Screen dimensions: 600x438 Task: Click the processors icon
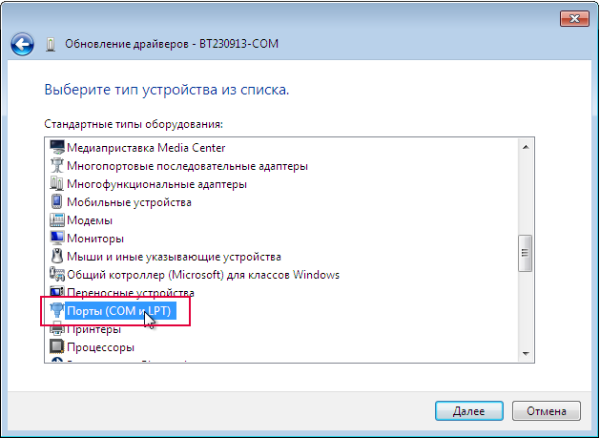57,347
